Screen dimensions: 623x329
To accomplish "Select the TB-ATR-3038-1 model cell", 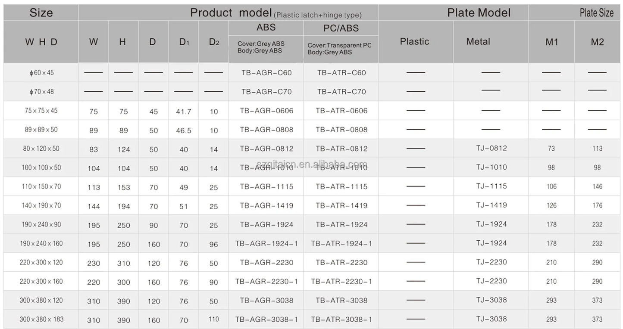I will (x=341, y=320).
